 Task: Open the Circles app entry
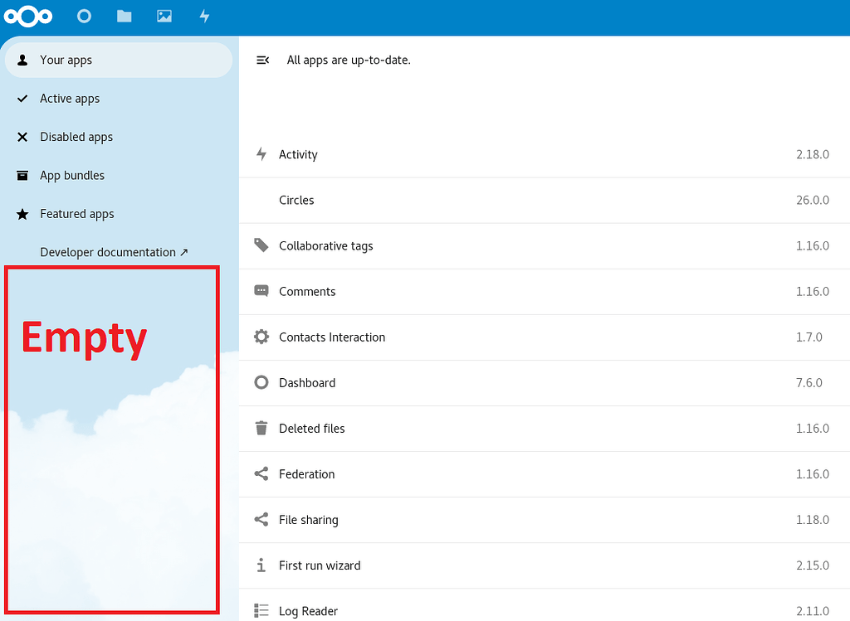pos(296,200)
